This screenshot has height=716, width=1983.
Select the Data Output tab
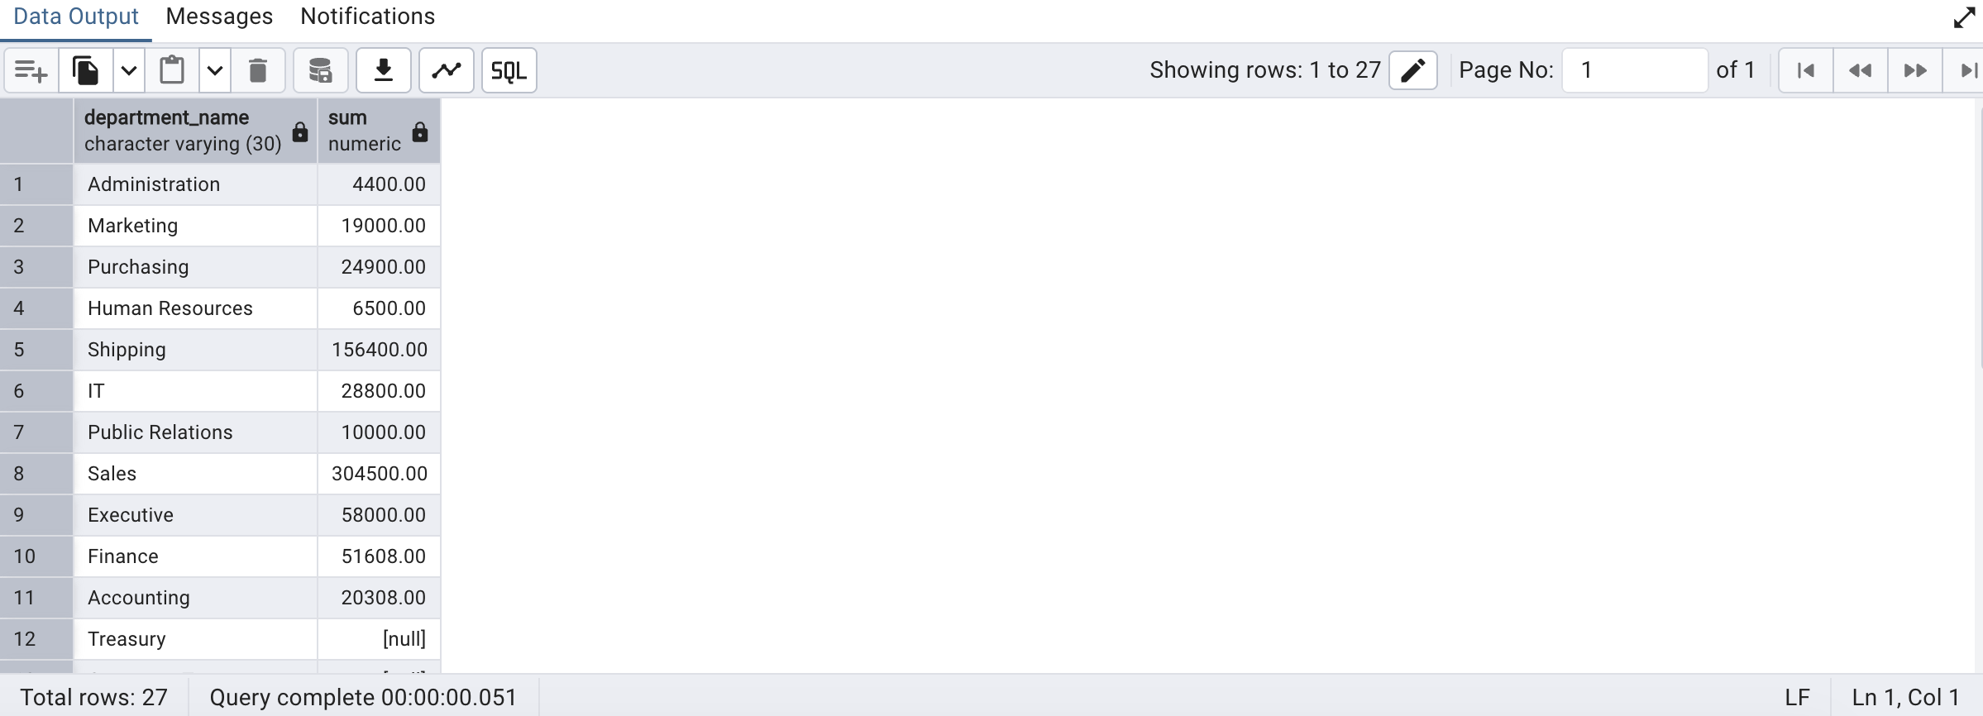(x=76, y=17)
